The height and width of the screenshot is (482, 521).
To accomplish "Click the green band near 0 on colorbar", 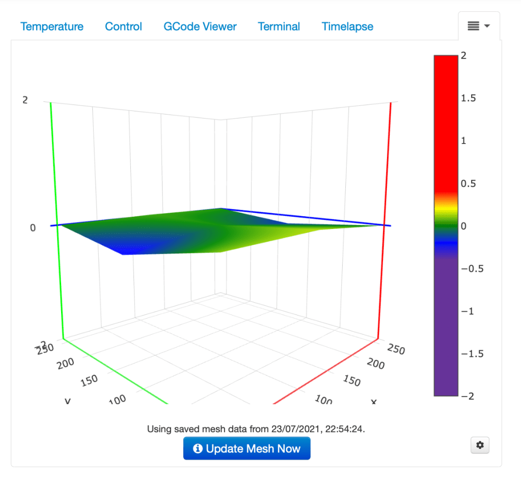I will pyautogui.click(x=446, y=224).
